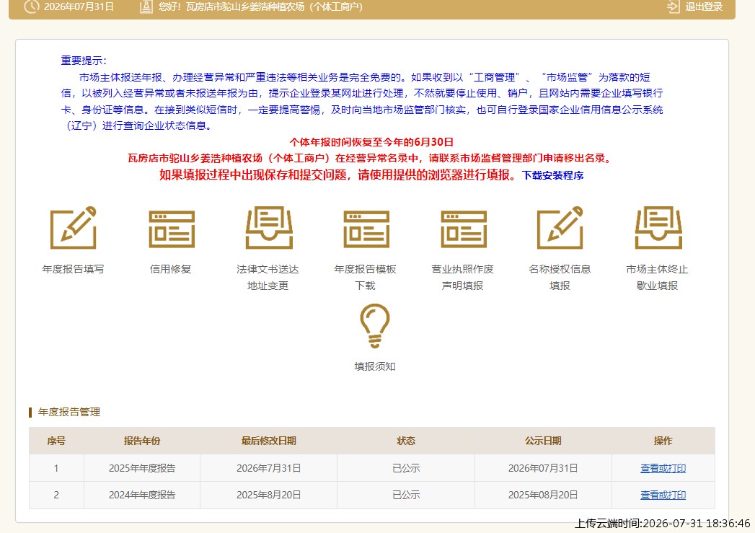This screenshot has width=755, height=533.
Task: Open 市场主体终止歇业填报 icon
Action: 658,228
